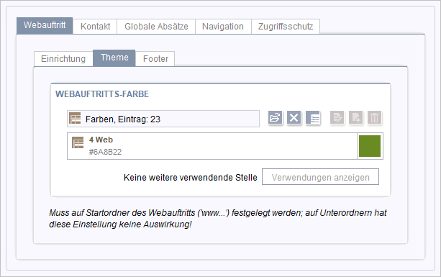The height and width of the screenshot is (277, 441).
Task: Click the disabled trash delete icon
Action: point(374,117)
